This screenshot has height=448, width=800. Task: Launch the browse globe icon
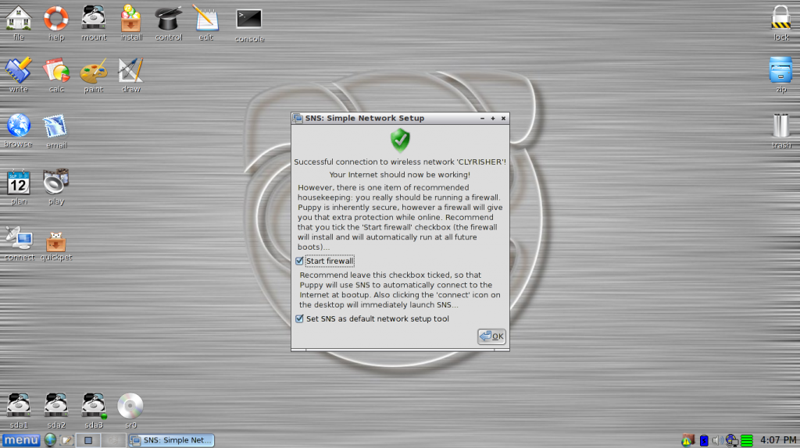19,126
